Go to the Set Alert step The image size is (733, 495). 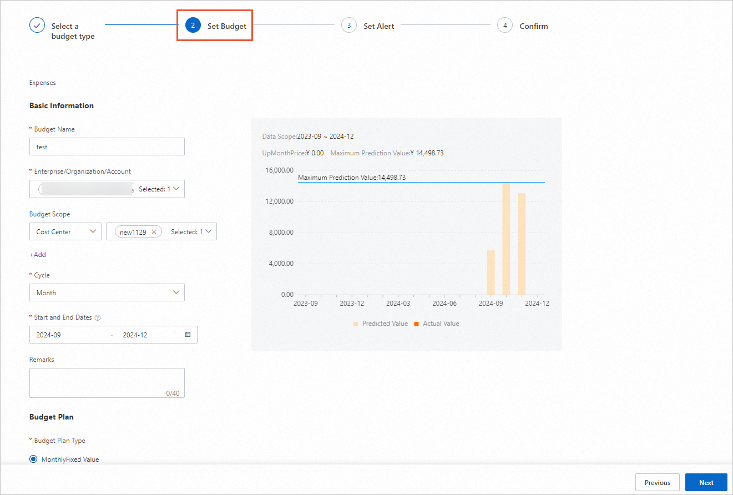[x=378, y=26]
